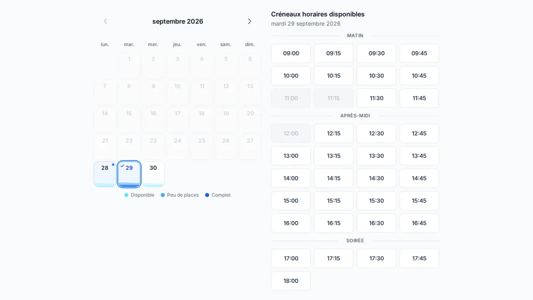
Task: Select September 30 in the calendar
Action: click(153, 174)
